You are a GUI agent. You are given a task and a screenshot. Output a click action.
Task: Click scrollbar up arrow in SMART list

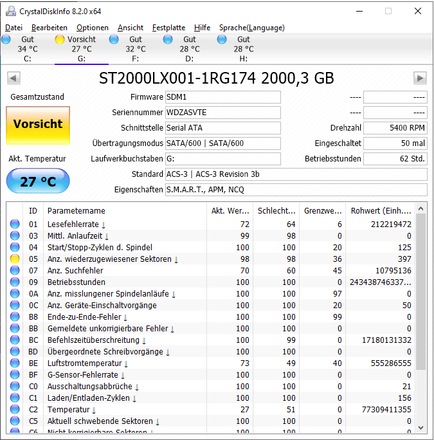tap(420, 208)
